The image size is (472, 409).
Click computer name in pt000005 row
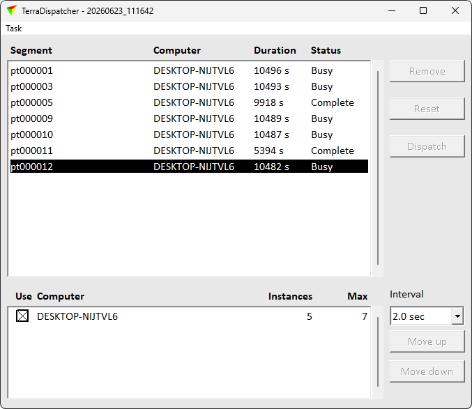click(194, 102)
